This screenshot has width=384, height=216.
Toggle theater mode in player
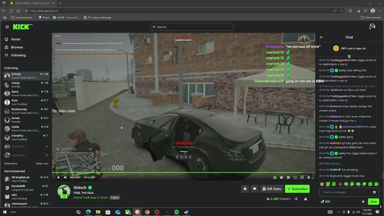pos(288,177)
